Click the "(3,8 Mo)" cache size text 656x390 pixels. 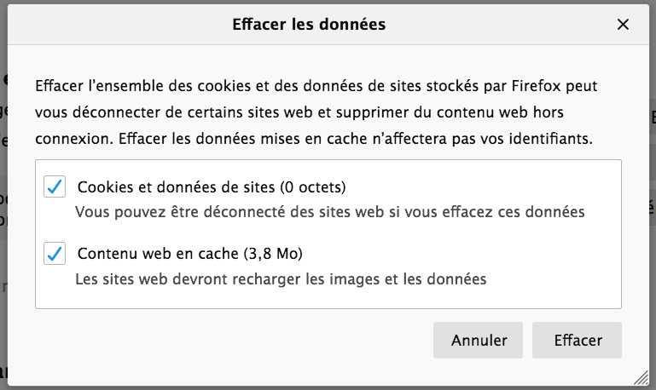coord(273,253)
